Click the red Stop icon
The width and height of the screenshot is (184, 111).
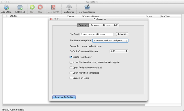(40, 7)
